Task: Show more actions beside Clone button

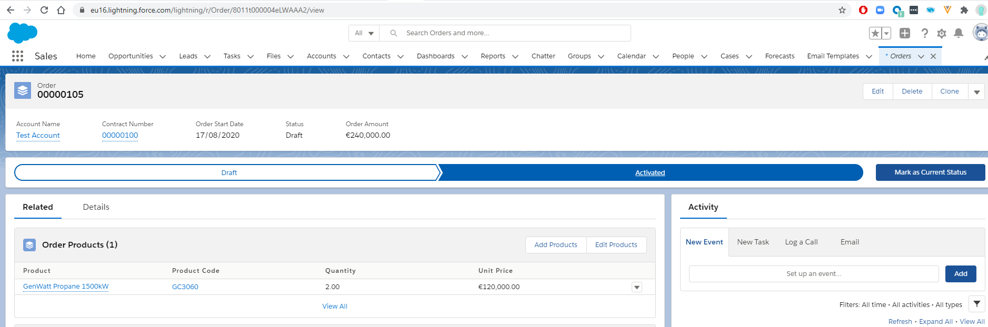Action: tap(976, 91)
